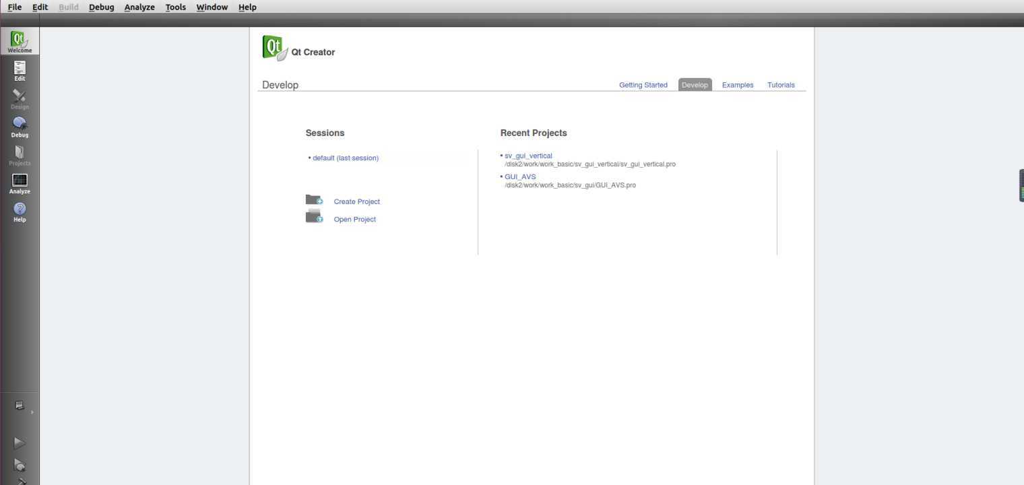
Task: Click the Create Project link
Action: [357, 201]
